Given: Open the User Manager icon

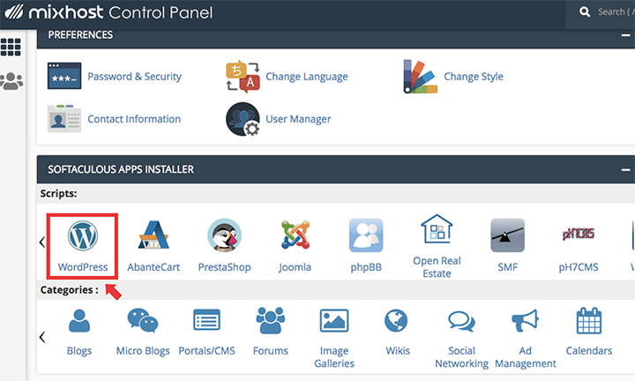Looking at the screenshot, I should click(243, 119).
